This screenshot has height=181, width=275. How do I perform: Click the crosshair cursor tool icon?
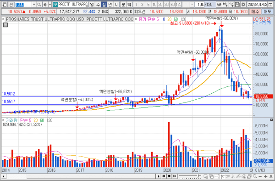pyautogui.click(x=223, y=176)
